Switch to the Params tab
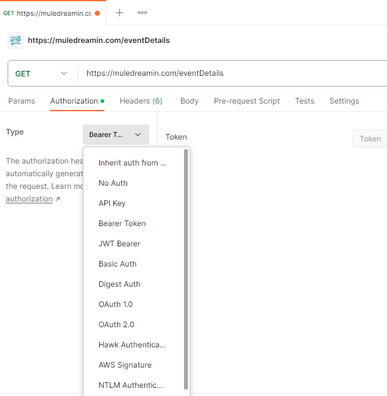 pos(21,101)
